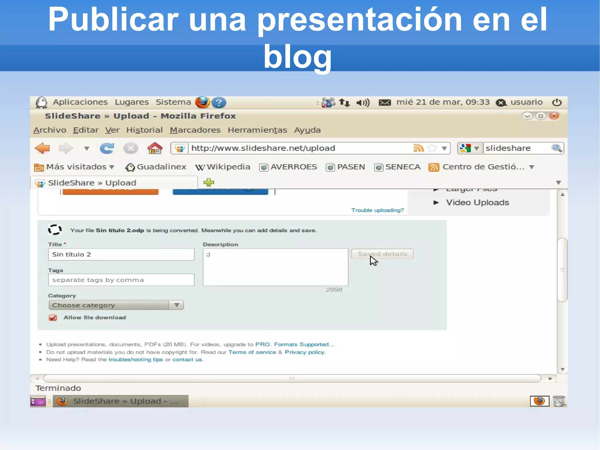Click the Guadalinex logo on panel
Image resolution: width=600 pixels, height=450 pixels.
[42, 103]
